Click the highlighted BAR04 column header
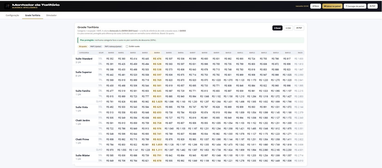Viewport: 382px width, 168px height. click(x=157, y=53)
